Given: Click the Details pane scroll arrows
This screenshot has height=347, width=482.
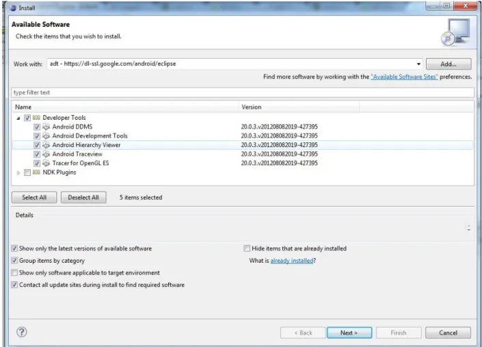Looking at the screenshot, I should 469,228.
